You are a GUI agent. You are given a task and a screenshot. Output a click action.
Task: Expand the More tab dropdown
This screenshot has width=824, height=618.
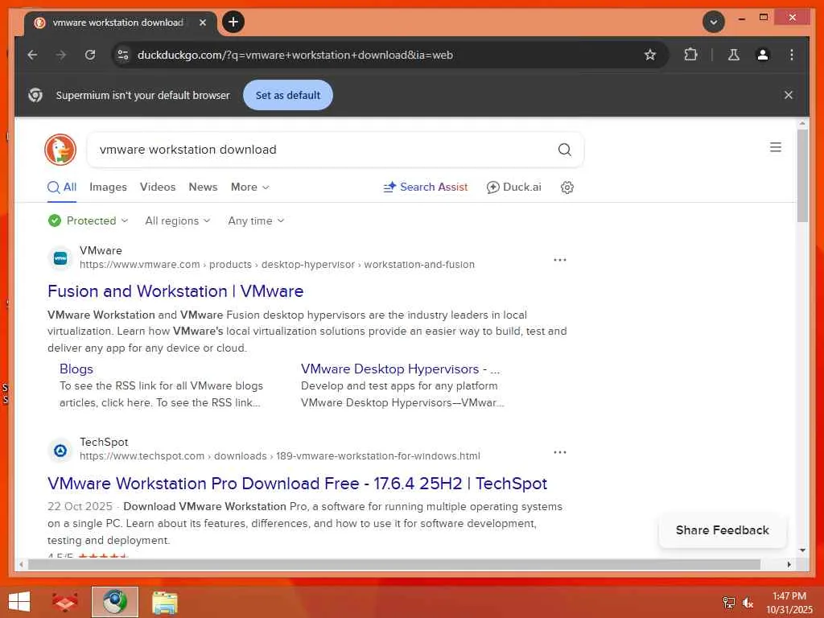250,187
